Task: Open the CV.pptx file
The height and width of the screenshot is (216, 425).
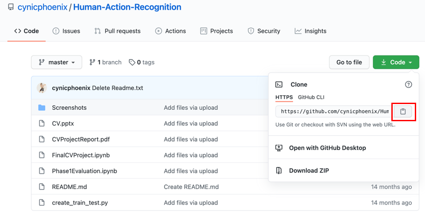Action: click(x=63, y=123)
